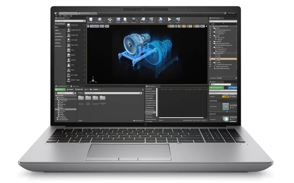Open the Help menu

pos(71,16)
